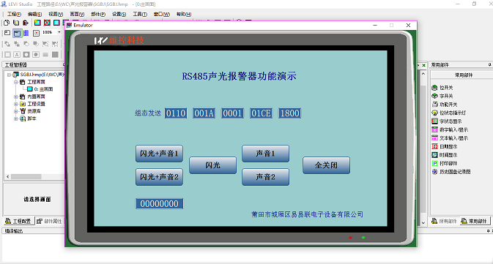Click the new project icon in toolbar
Screen dimensions: 493x264
coord(7,23)
